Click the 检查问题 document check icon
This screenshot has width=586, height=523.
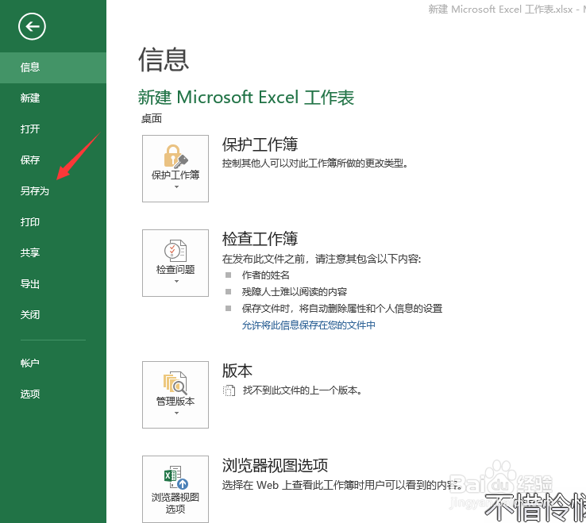click(175, 251)
